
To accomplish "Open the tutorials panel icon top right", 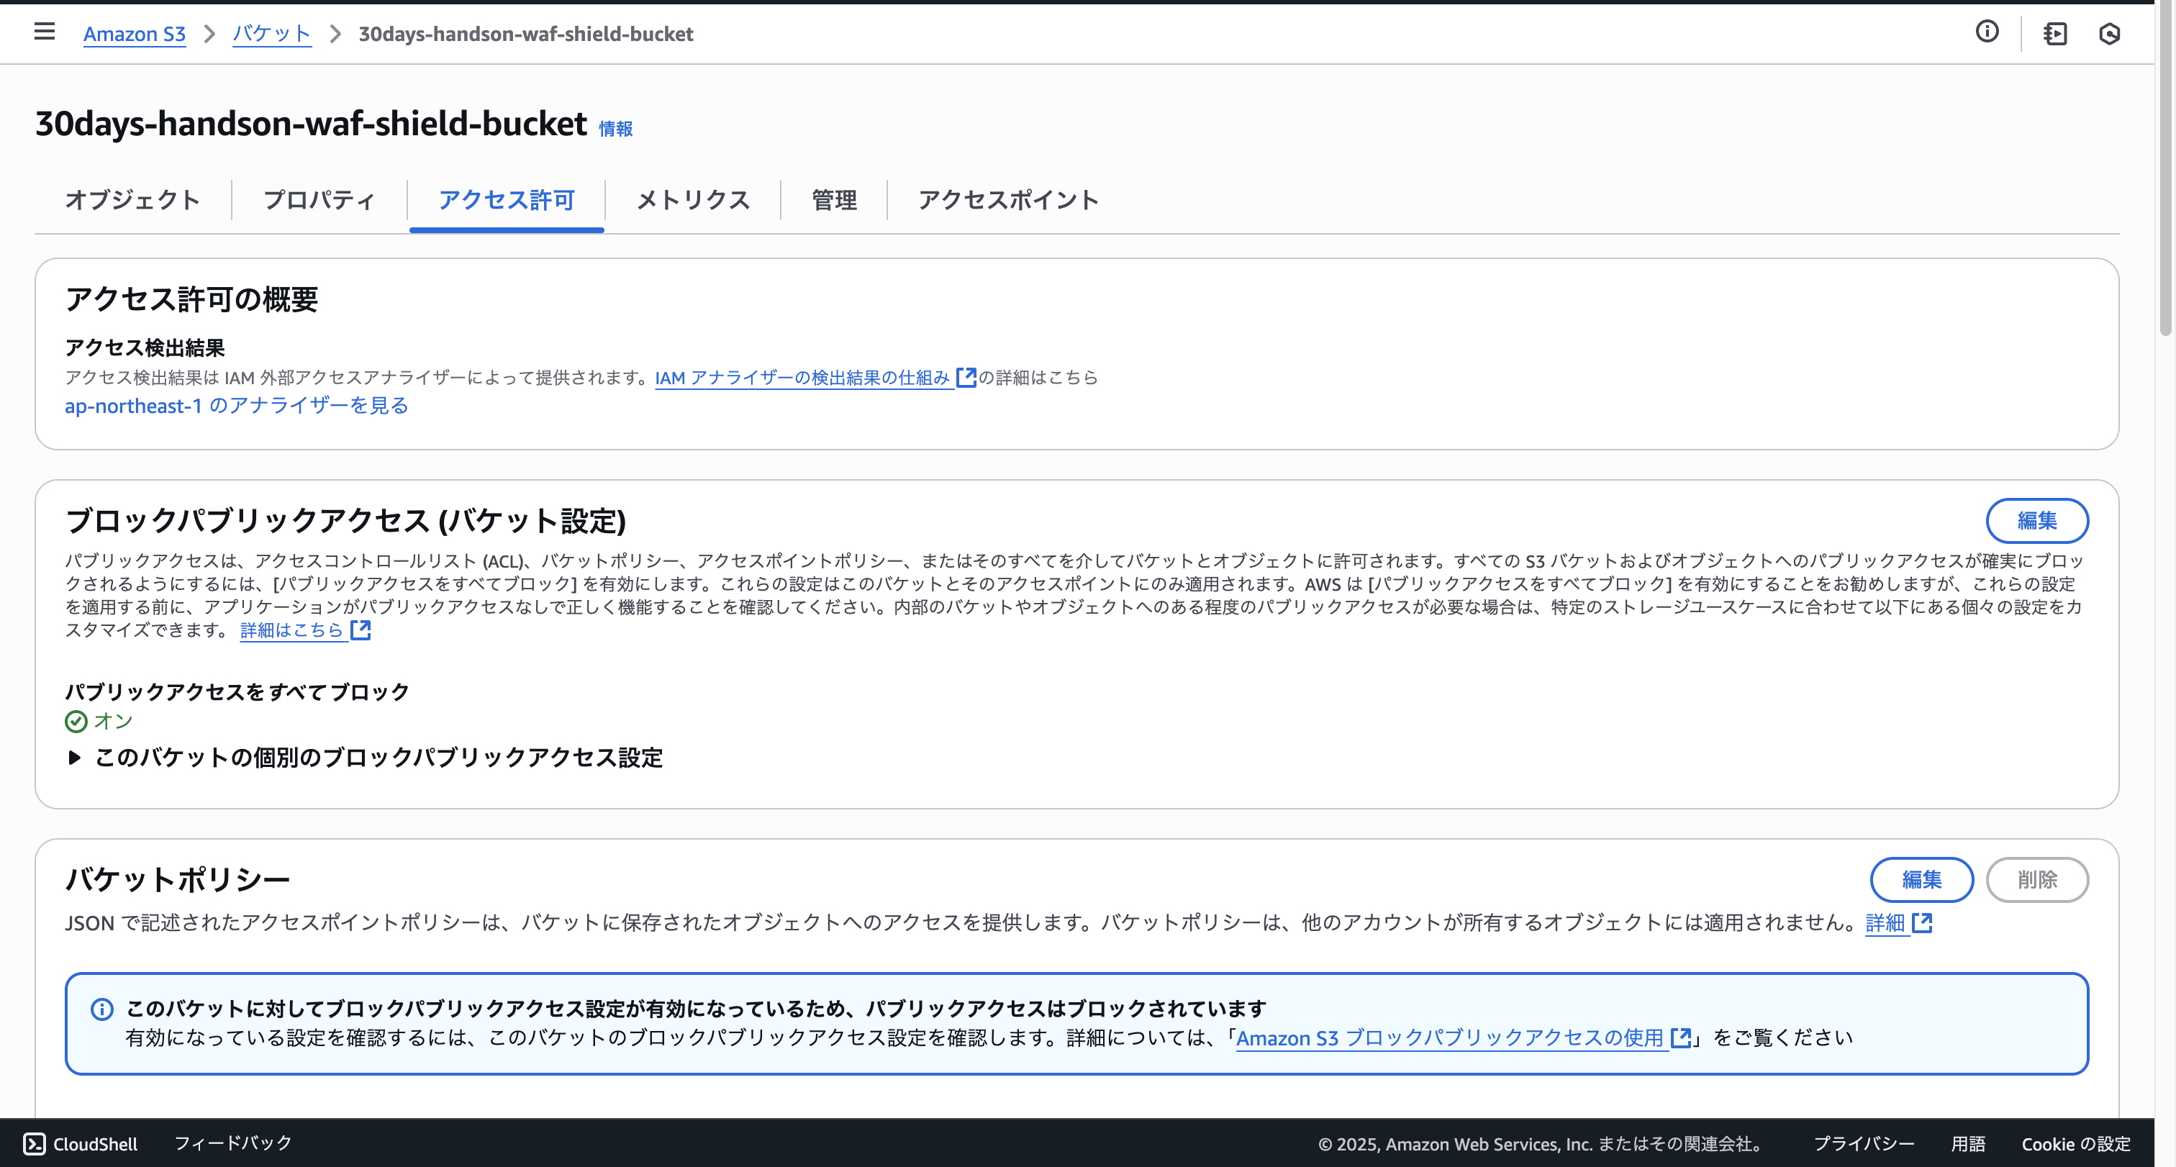I will [x=2055, y=34].
